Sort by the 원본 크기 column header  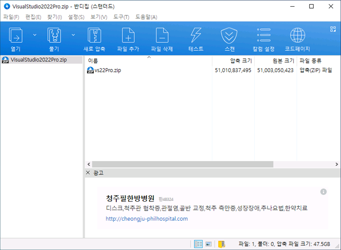coord(276,61)
